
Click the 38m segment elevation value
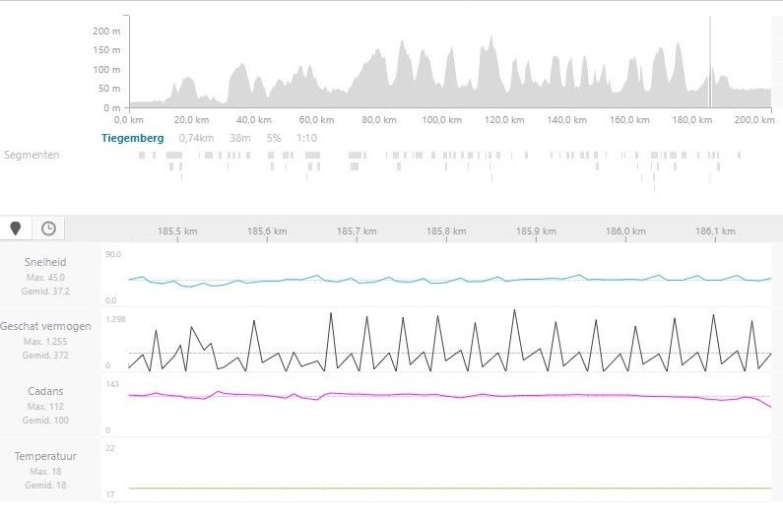[240, 138]
